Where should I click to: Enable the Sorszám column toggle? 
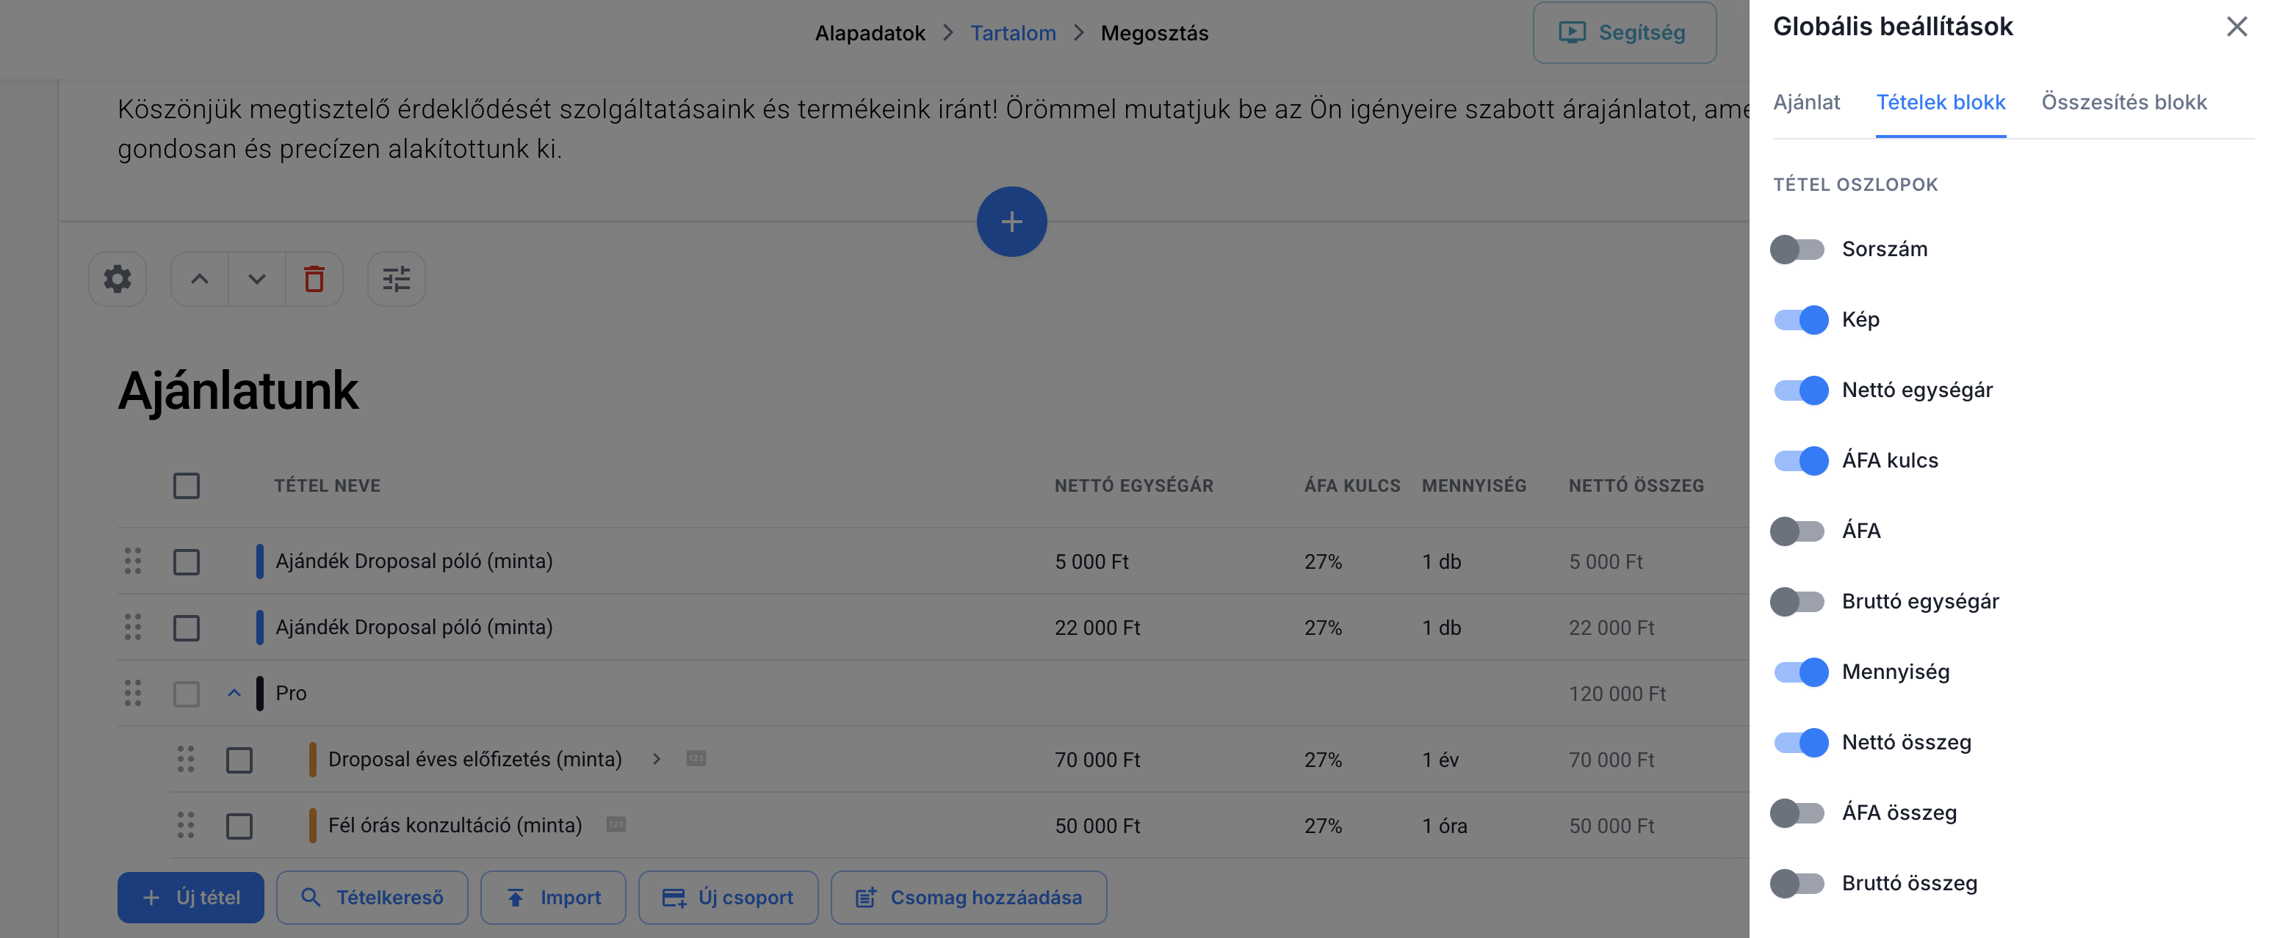click(x=1797, y=249)
